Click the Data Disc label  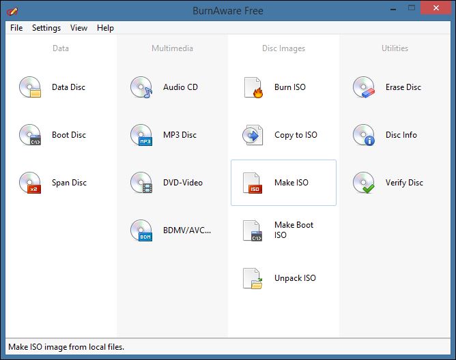[x=69, y=87]
